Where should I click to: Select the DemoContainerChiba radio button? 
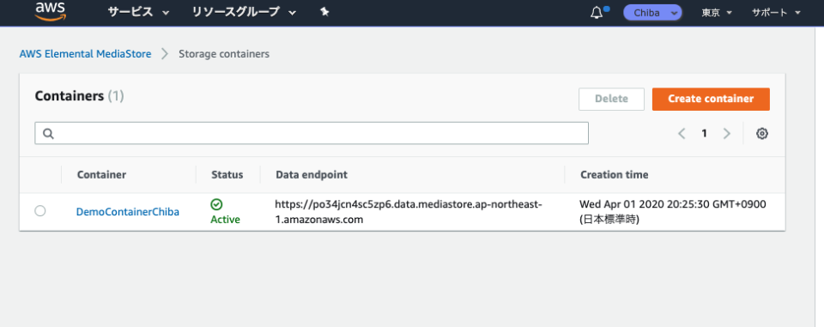(40, 211)
